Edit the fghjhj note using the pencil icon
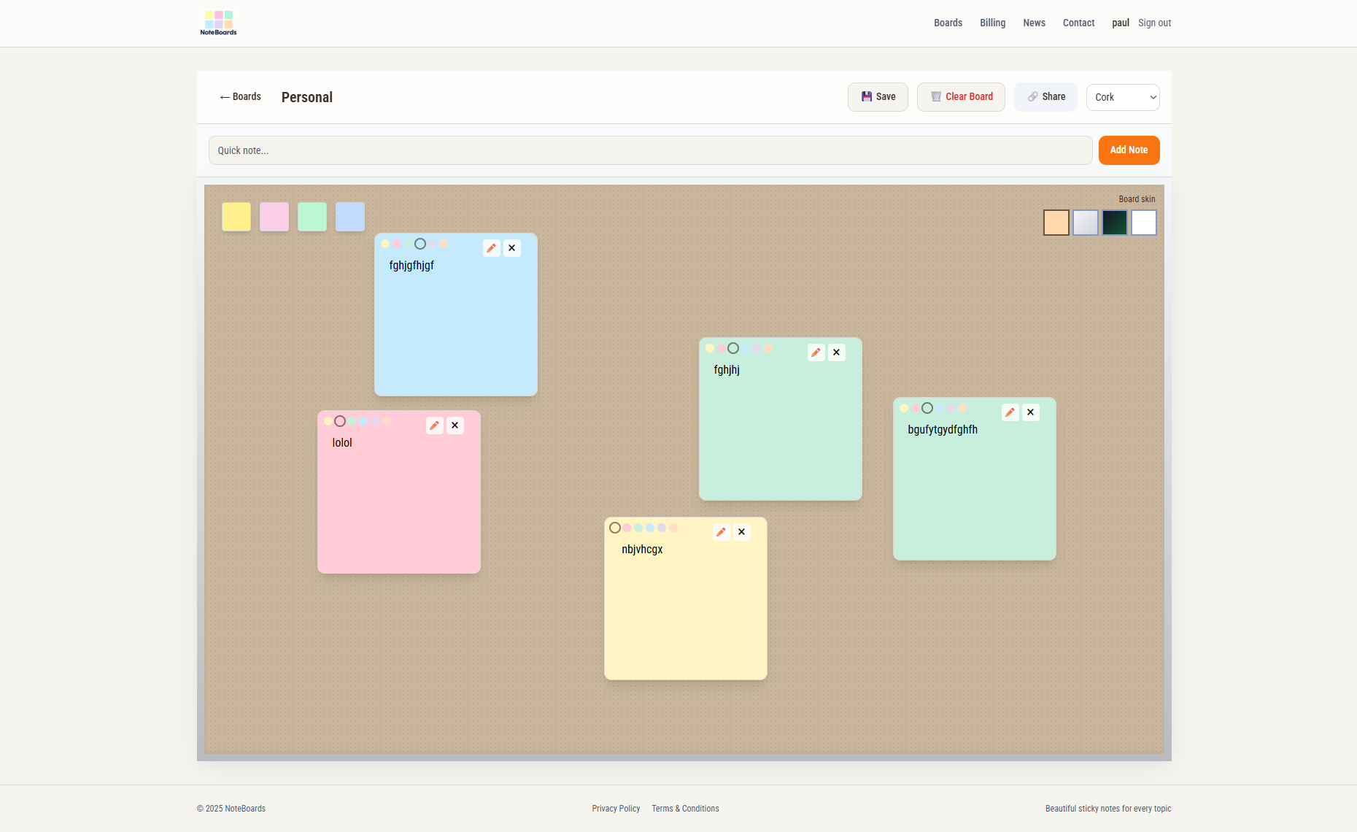The image size is (1357, 832). (x=815, y=352)
